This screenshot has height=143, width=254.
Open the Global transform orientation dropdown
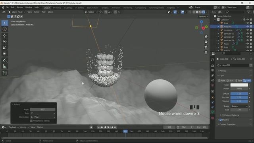[x=91, y=12]
